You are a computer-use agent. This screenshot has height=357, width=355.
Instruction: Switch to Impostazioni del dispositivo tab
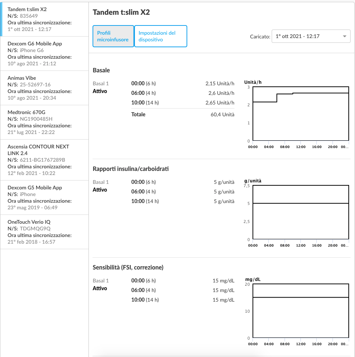[161, 36]
